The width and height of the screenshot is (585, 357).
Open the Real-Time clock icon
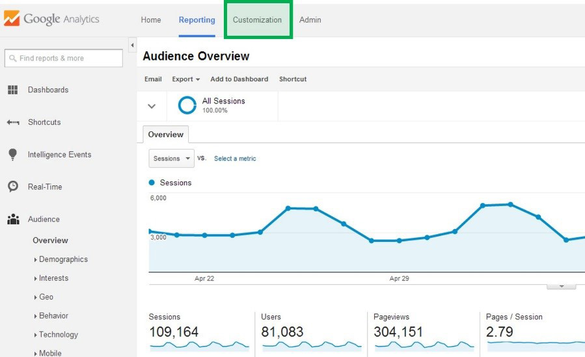tap(12, 187)
